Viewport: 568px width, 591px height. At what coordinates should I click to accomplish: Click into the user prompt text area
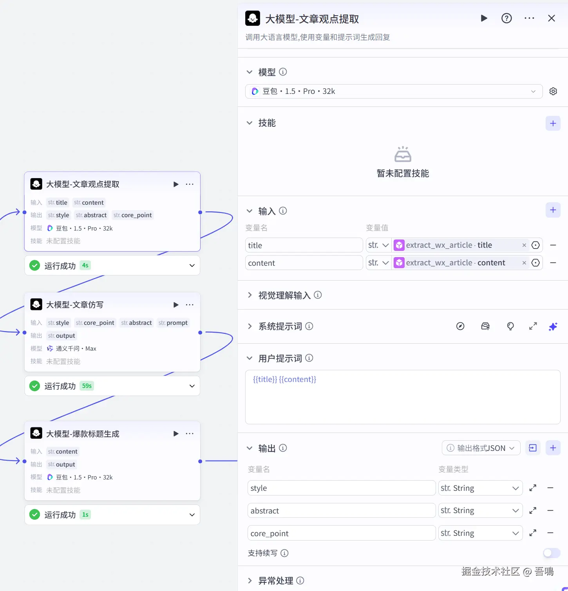click(x=403, y=397)
